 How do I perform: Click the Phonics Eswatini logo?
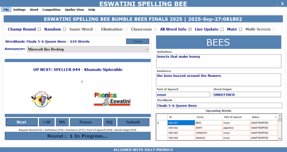click(112, 99)
